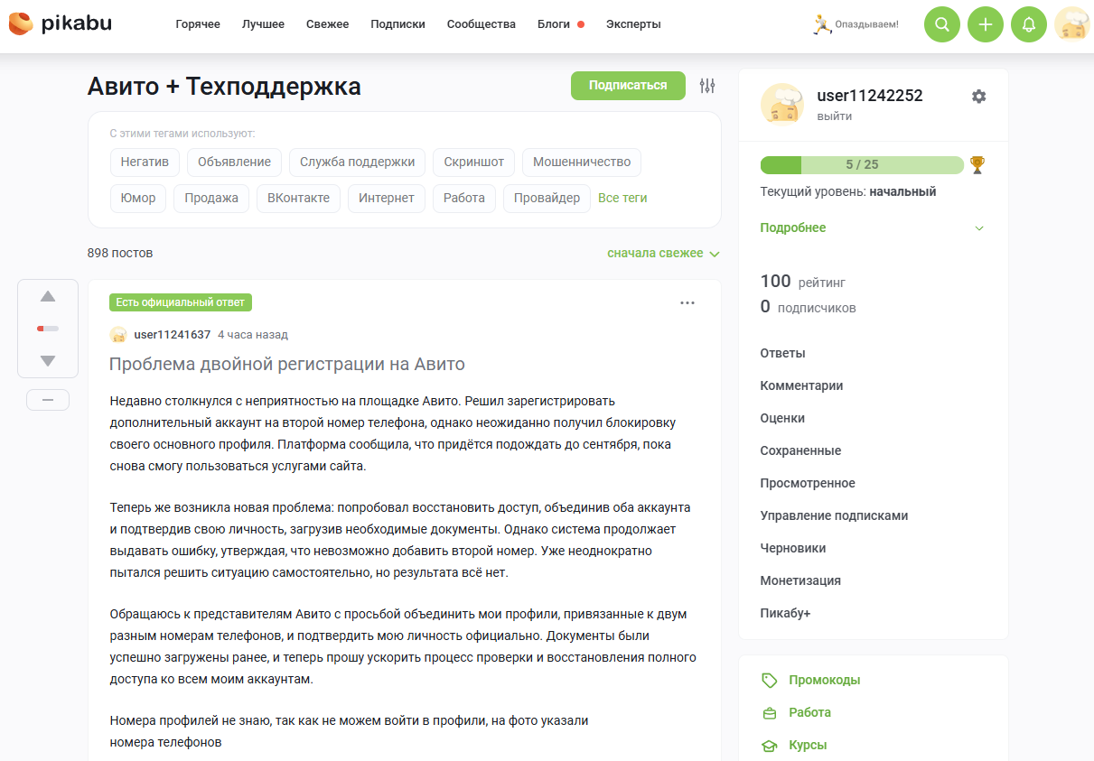Open the Сообщества menu item
The width and height of the screenshot is (1094, 761).
[x=481, y=24]
